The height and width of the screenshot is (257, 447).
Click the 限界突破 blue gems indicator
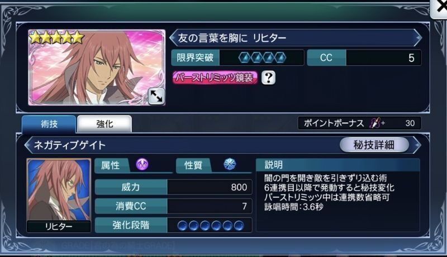click(x=262, y=58)
